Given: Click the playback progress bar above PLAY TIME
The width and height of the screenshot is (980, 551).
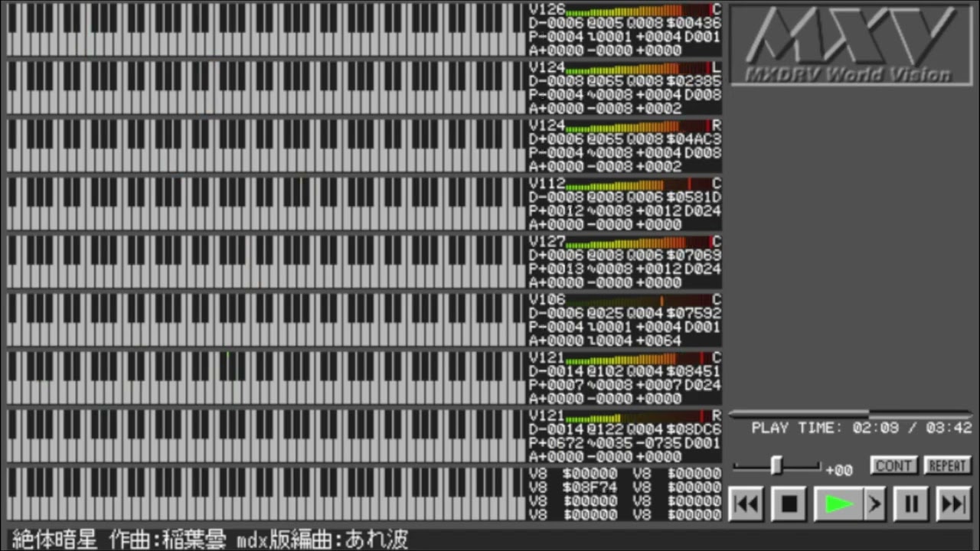Looking at the screenshot, I should tap(850, 414).
